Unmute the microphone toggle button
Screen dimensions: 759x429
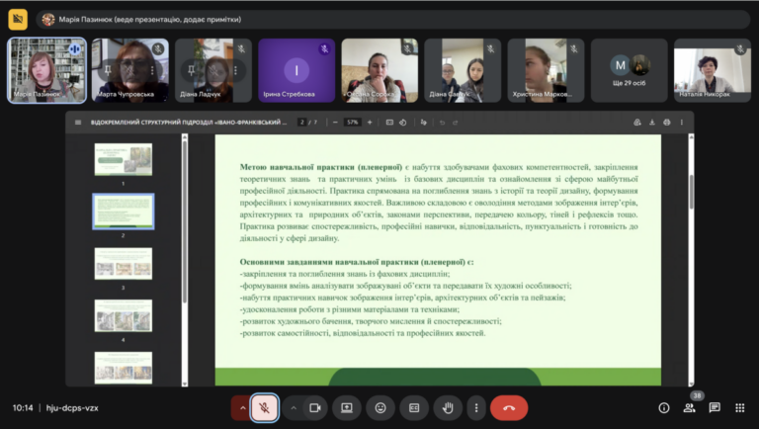click(x=264, y=408)
